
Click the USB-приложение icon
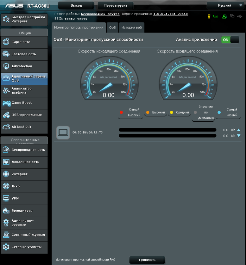click(6, 115)
